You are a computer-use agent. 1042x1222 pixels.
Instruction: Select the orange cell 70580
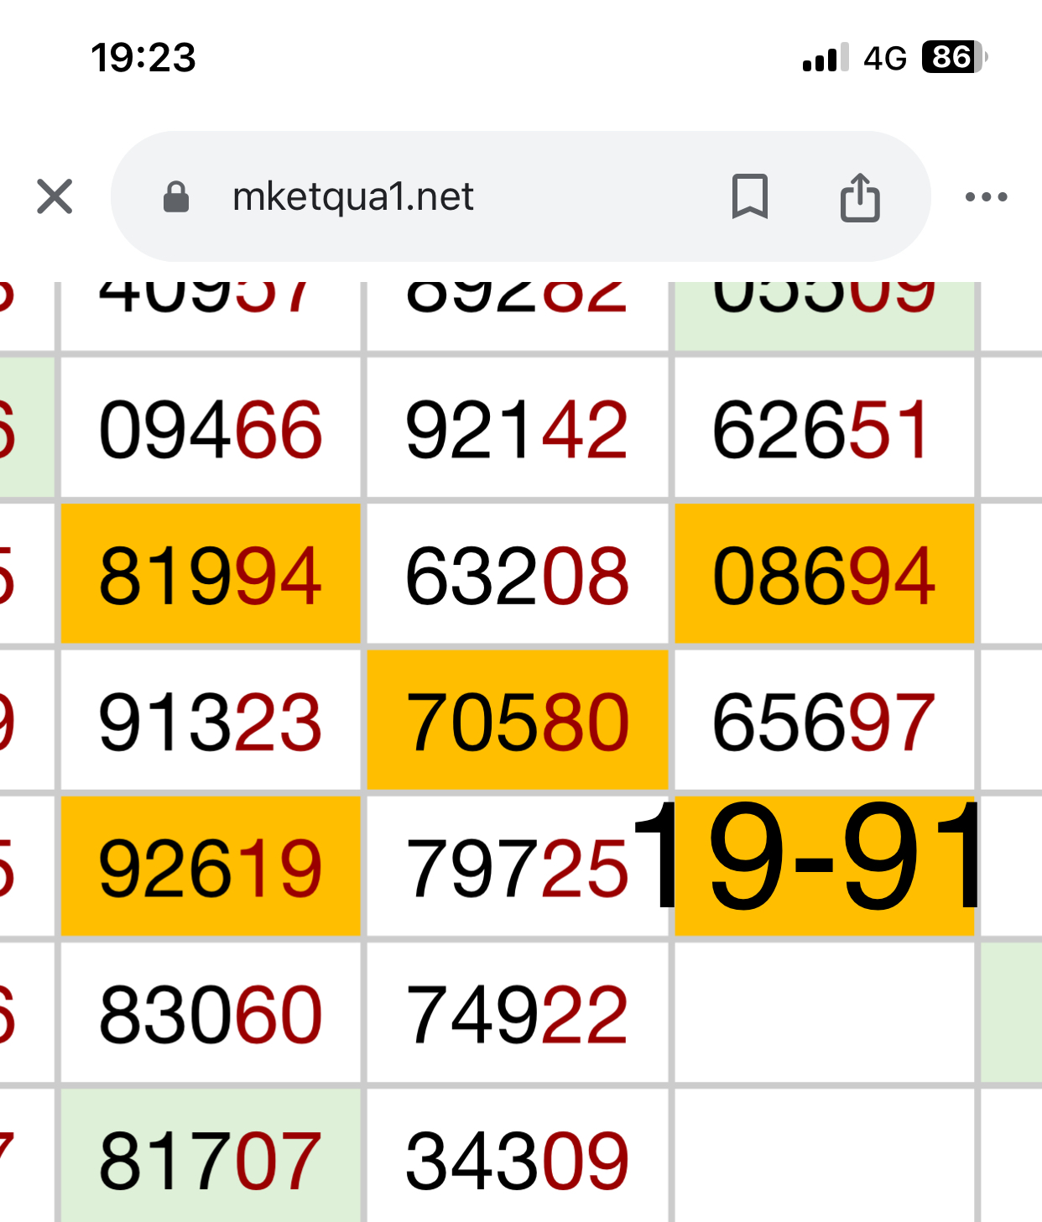(x=517, y=722)
